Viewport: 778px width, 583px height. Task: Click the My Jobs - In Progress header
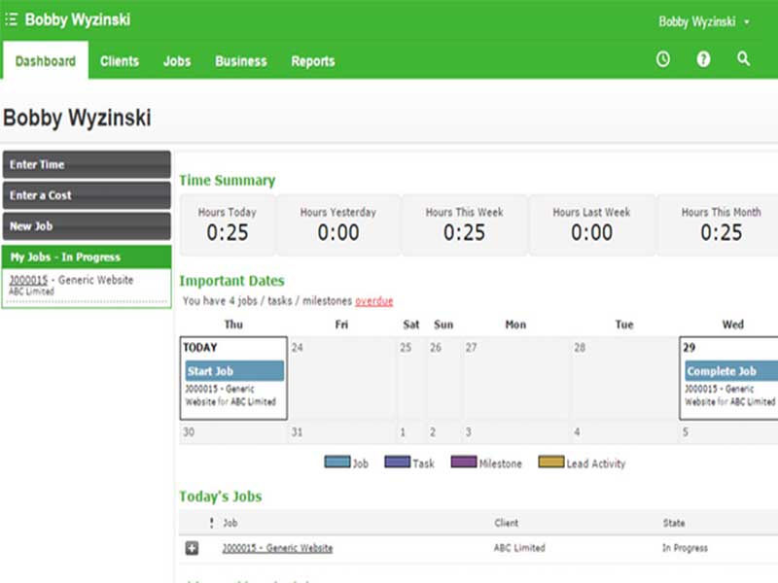(x=87, y=257)
